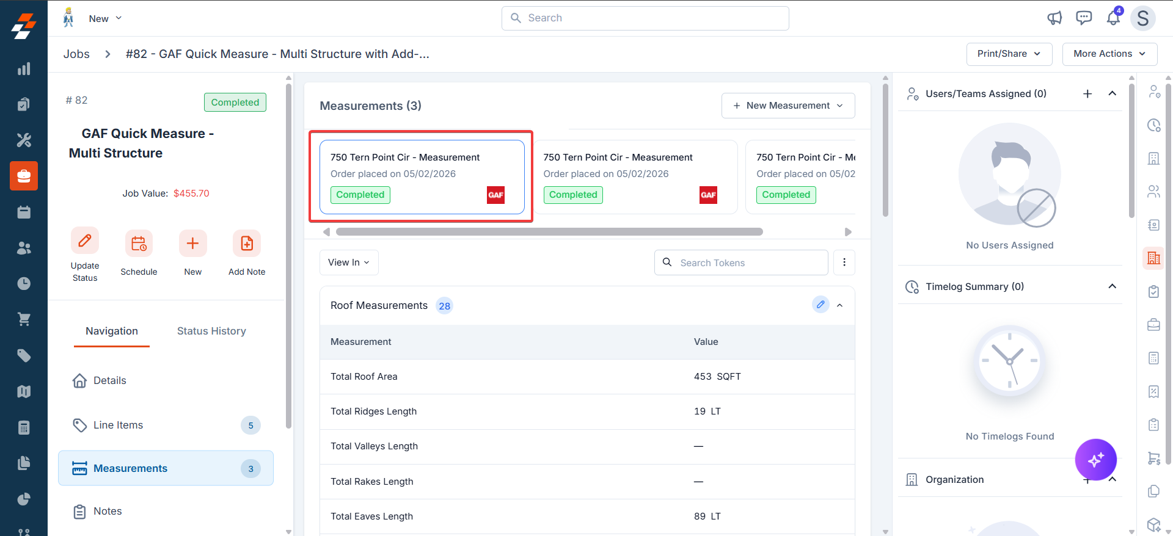Open notifications bell with badge 4
The height and width of the screenshot is (536, 1173).
click(x=1114, y=18)
